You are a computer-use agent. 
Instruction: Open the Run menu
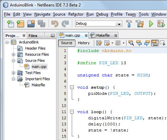pos(90,14)
